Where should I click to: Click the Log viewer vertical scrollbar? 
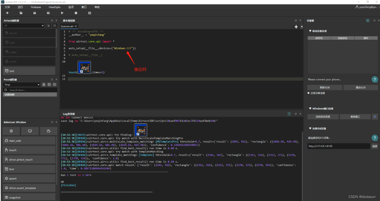tap(302, 166)
